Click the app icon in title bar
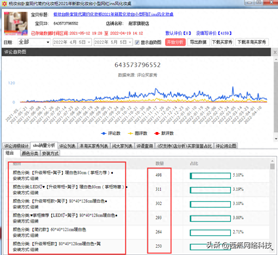 [x=4, y=3]
